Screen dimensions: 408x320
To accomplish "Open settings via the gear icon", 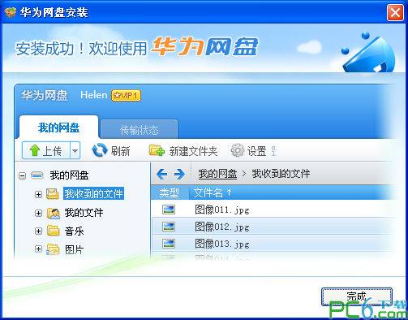I will (237, 150).
